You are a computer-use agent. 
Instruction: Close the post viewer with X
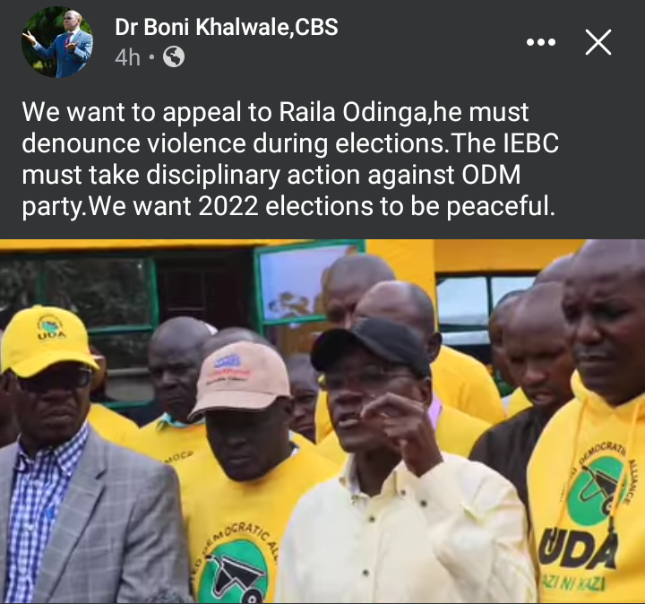pos(598,42)
